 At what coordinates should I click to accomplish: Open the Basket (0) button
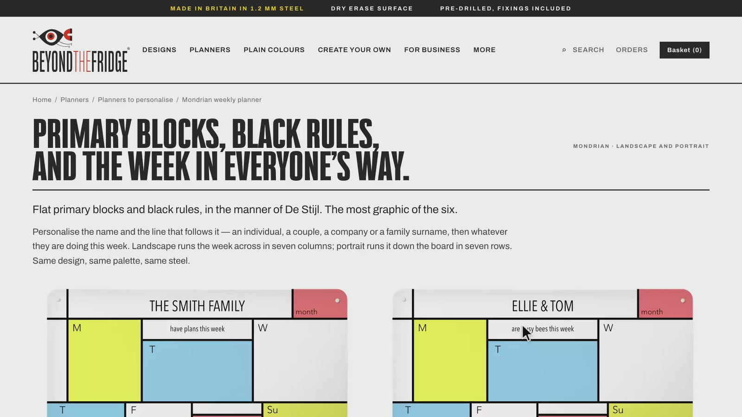click(684, 50)
